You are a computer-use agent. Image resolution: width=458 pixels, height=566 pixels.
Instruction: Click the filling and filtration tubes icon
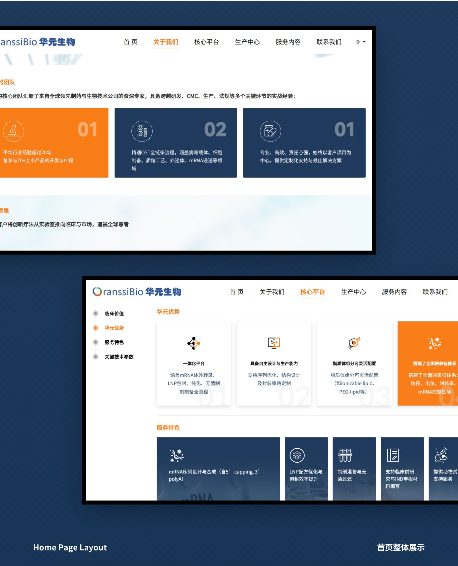345,455
